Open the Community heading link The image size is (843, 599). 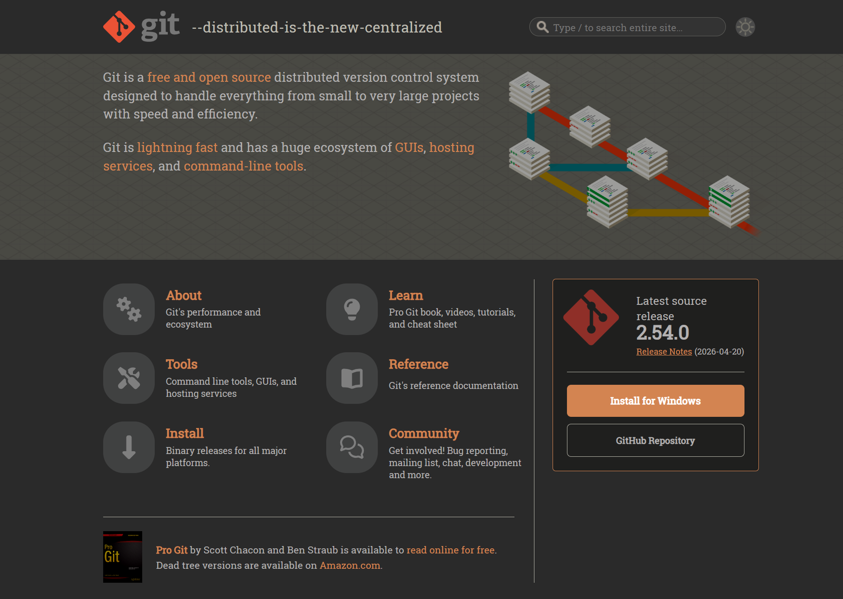click(424, 434)
